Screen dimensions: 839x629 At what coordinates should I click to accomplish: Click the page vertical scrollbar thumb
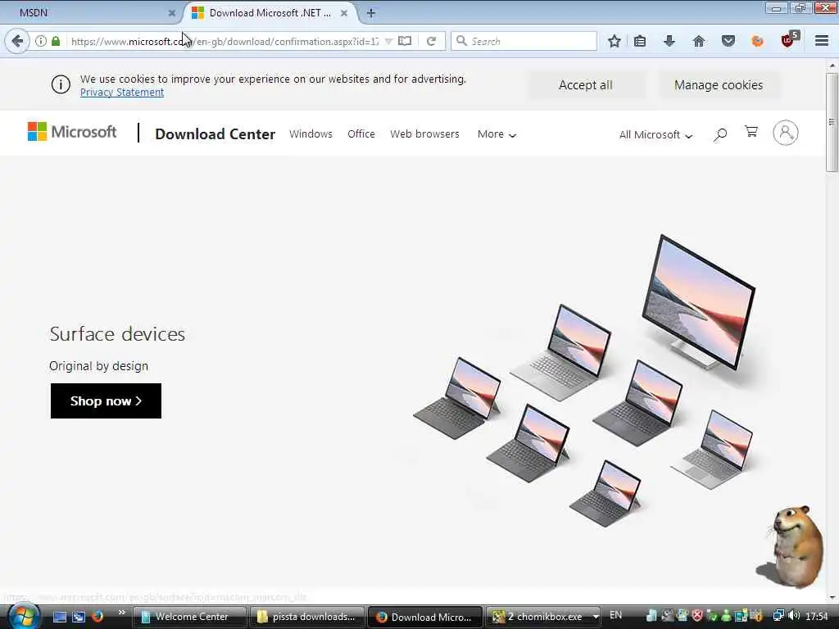(x=832, y=122)
